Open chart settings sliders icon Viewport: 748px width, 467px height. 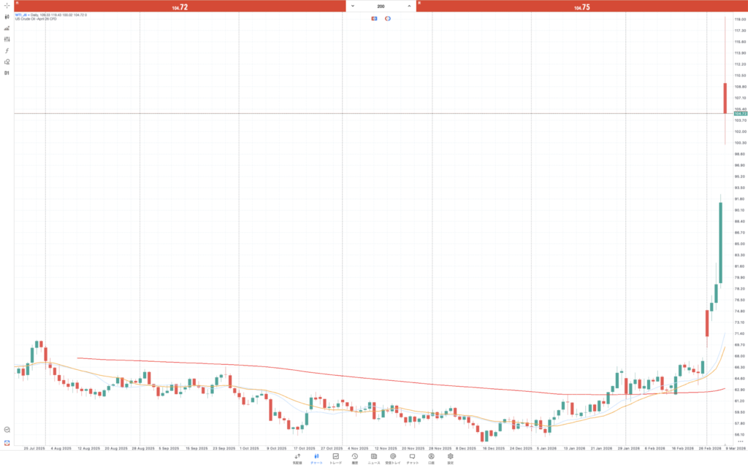(x=7, y=39)
